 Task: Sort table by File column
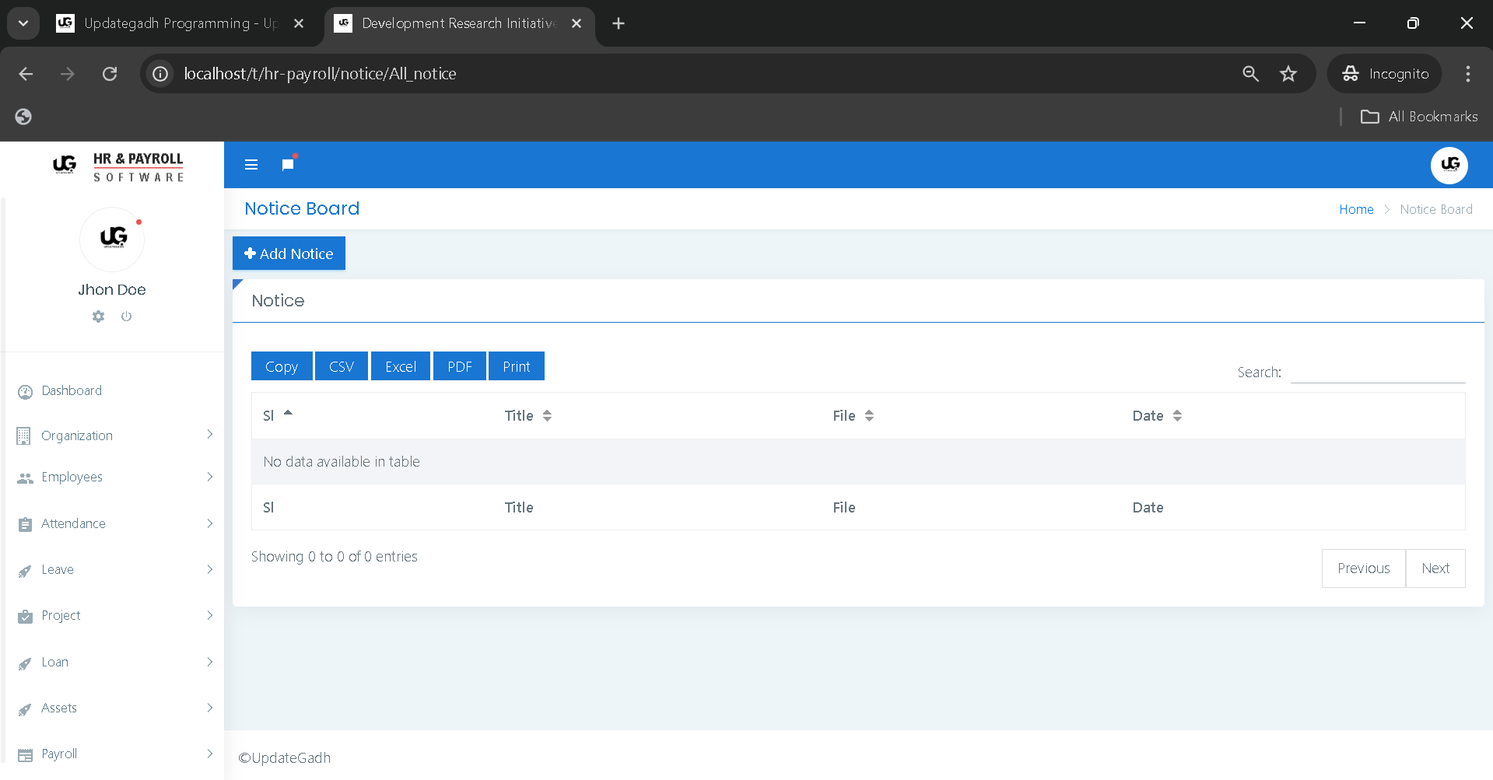pos(853,416)
